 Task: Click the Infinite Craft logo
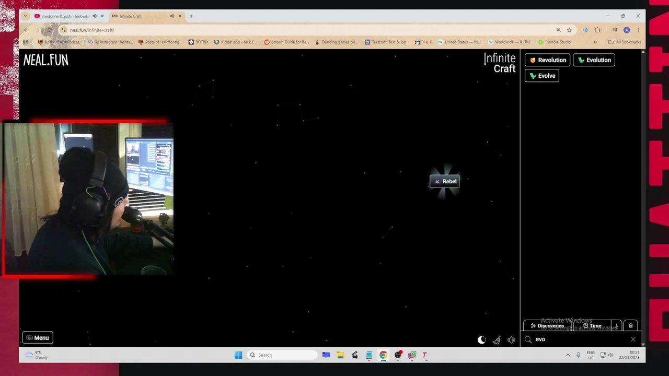click(x=500, y=63)
